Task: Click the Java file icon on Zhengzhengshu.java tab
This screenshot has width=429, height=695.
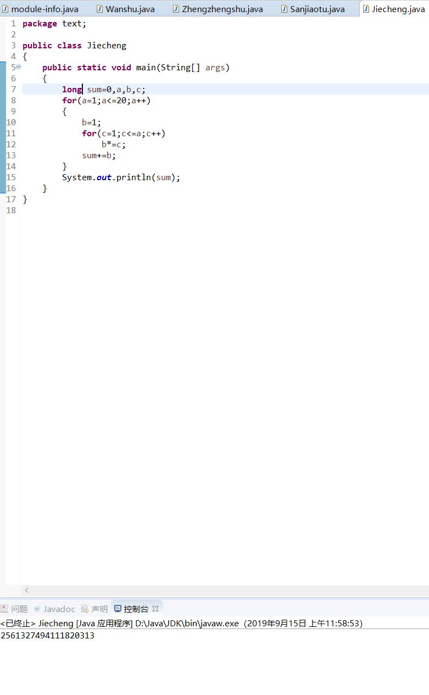Action: tap(176, 9)
